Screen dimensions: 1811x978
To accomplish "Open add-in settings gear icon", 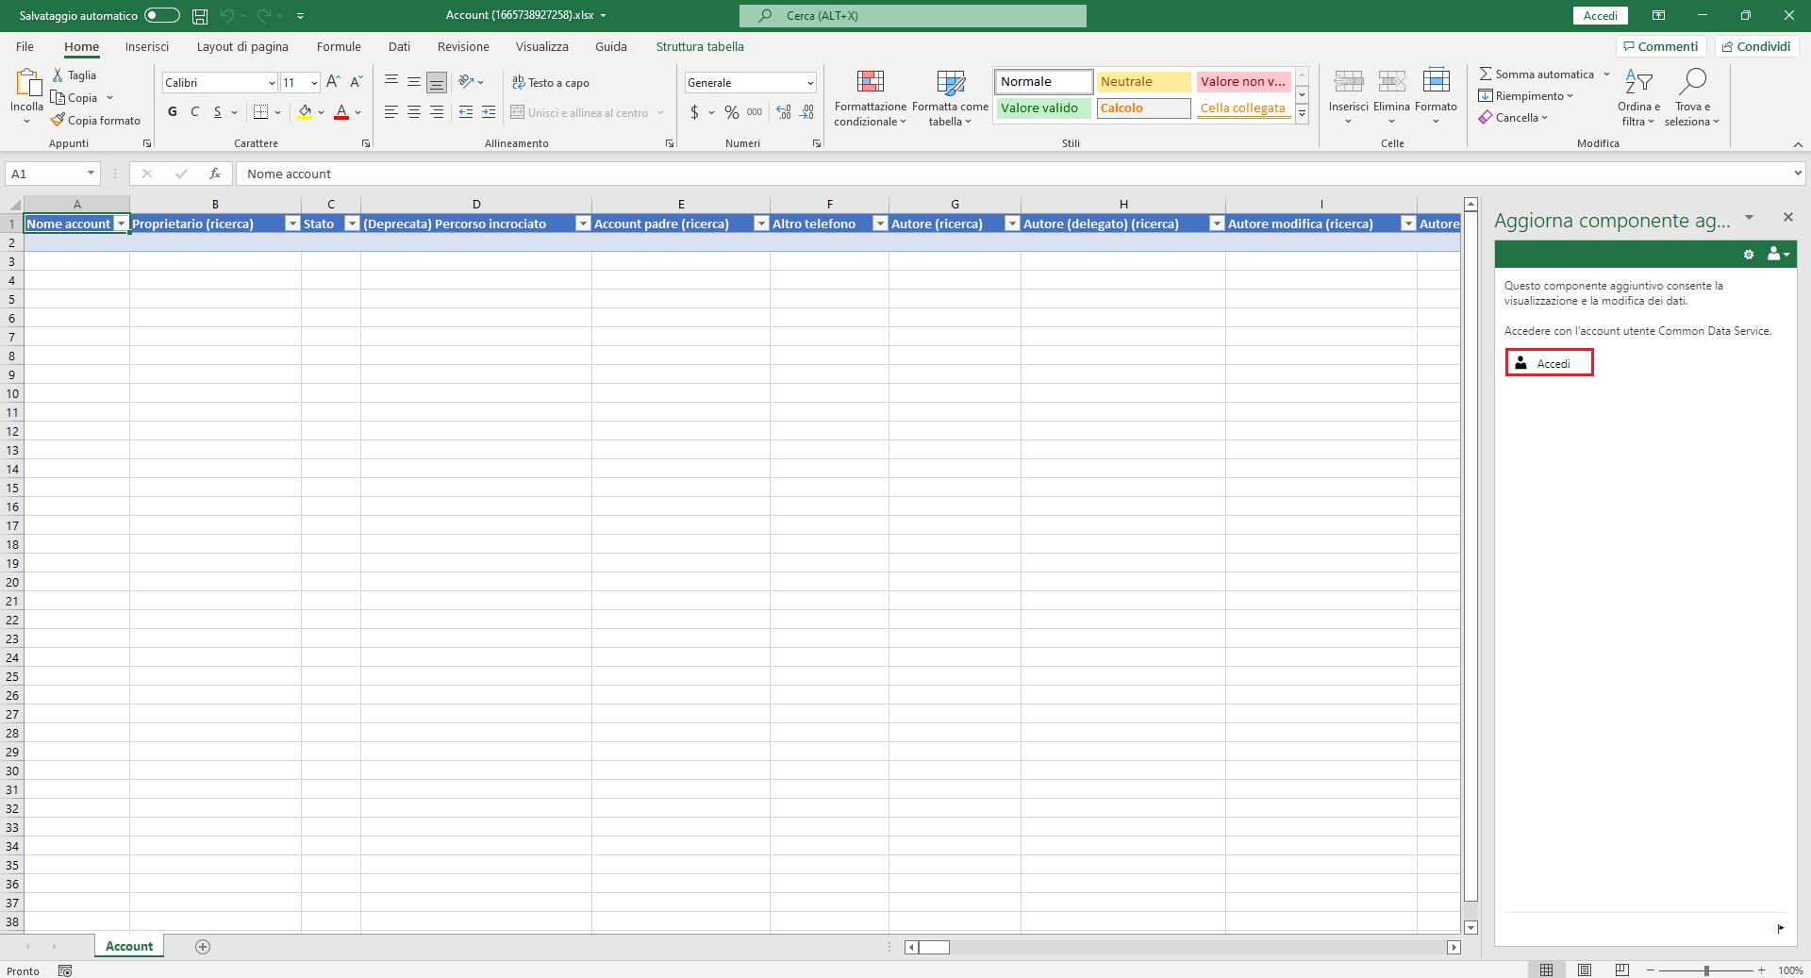I will pos(1748,254).
